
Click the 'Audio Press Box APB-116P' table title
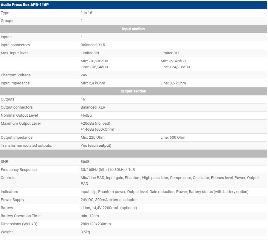[25, 4]
